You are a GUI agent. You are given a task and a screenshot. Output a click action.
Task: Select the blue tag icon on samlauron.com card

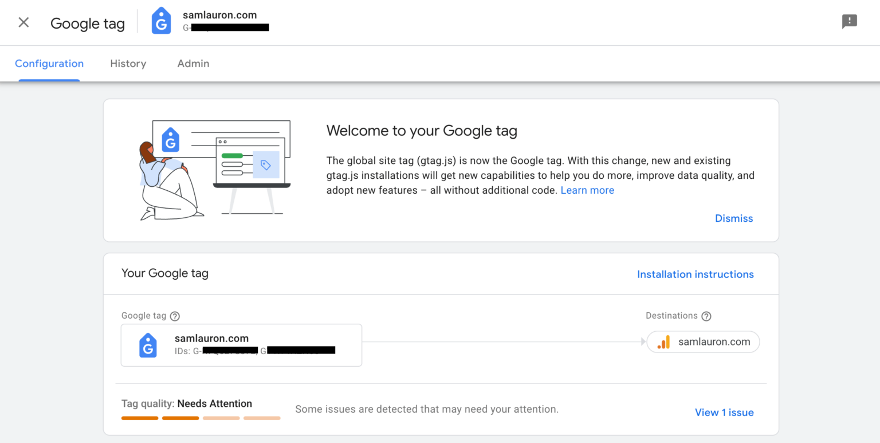(148, 345)
